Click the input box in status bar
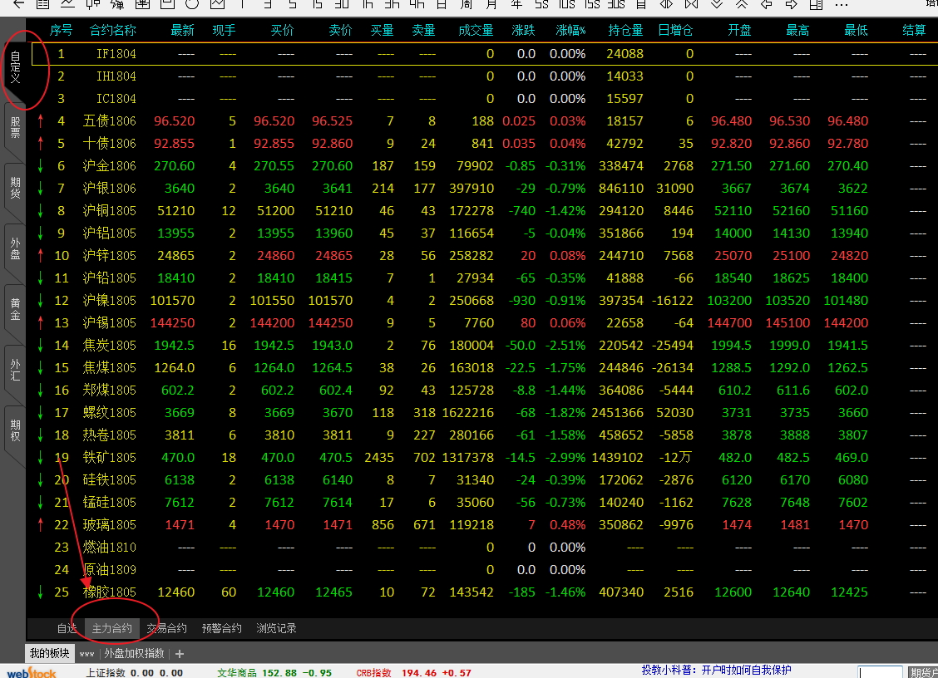The height and width of the screenshot is (678, 938). 880,672
